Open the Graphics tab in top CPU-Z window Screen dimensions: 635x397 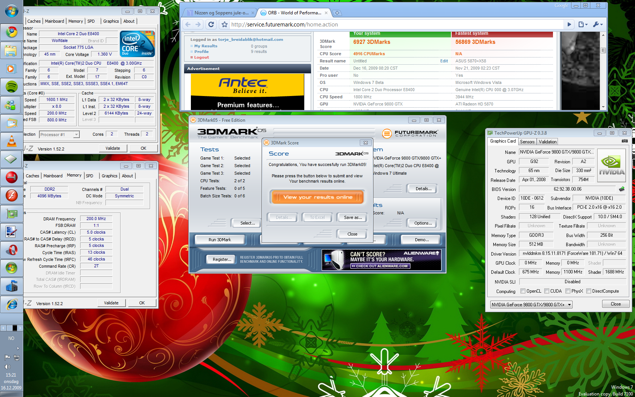click(x=111, y=21)
